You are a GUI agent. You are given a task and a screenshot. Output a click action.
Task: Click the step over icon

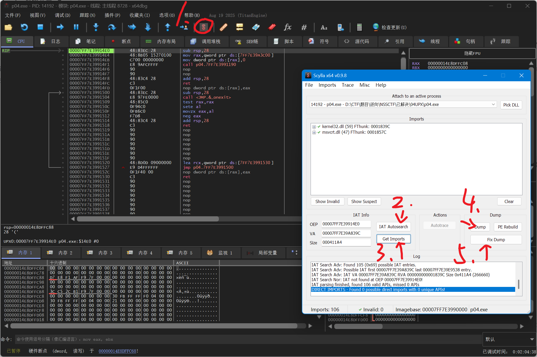click(x=112, y=27)
